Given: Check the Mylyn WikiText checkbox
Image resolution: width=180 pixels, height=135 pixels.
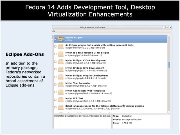Looking at the screenshot, I should tap(55, 100).
